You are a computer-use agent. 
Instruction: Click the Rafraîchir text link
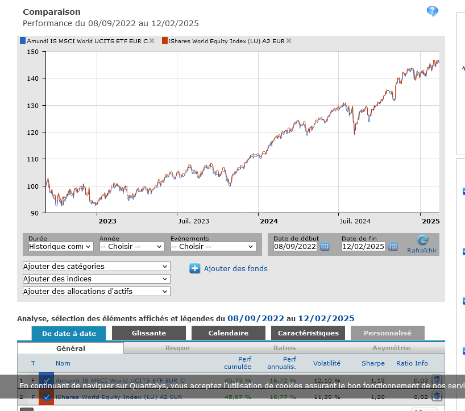click(x=422, y=251)
